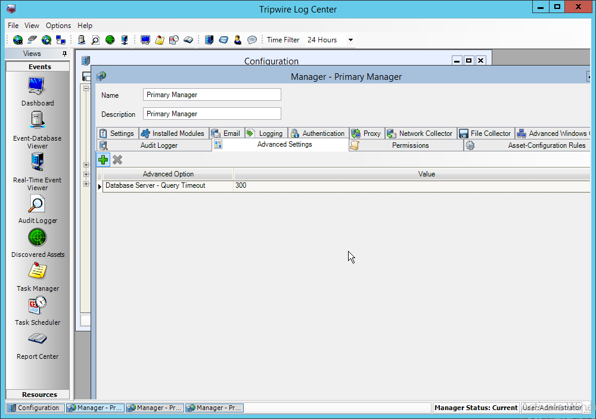
Task: Collapse the top tree node in Configuration
Action: click(86, 88)
